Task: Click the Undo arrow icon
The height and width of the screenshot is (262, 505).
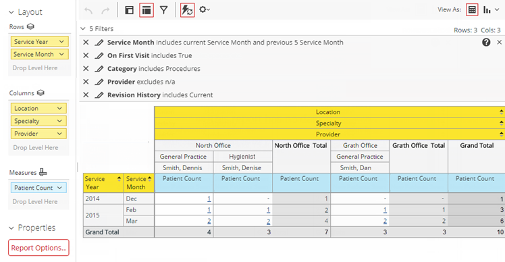Action: pos(88,10)
